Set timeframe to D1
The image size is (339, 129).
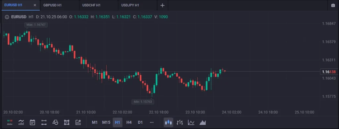(x=140, y=122)
